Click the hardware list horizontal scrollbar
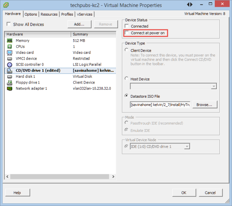This screenshot has height=206, width=232. (x=60, y=177)
